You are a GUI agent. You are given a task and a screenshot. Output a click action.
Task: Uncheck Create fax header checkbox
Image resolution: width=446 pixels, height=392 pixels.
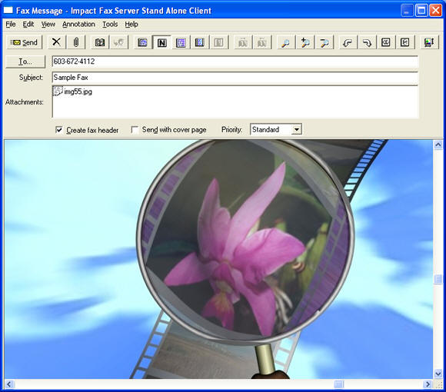click(x=58, y=130)
